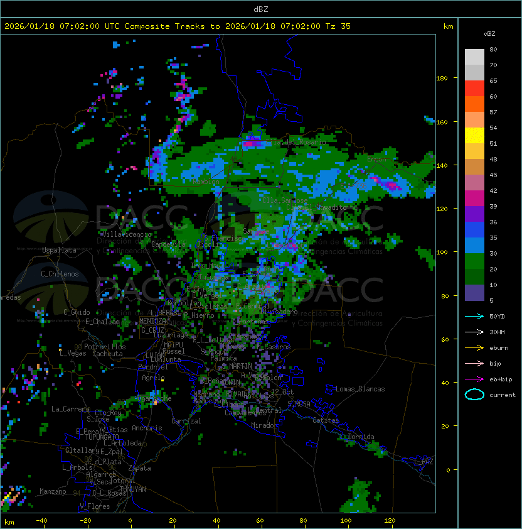Click the 'C_Guido' place label

(x=77, y=312)
